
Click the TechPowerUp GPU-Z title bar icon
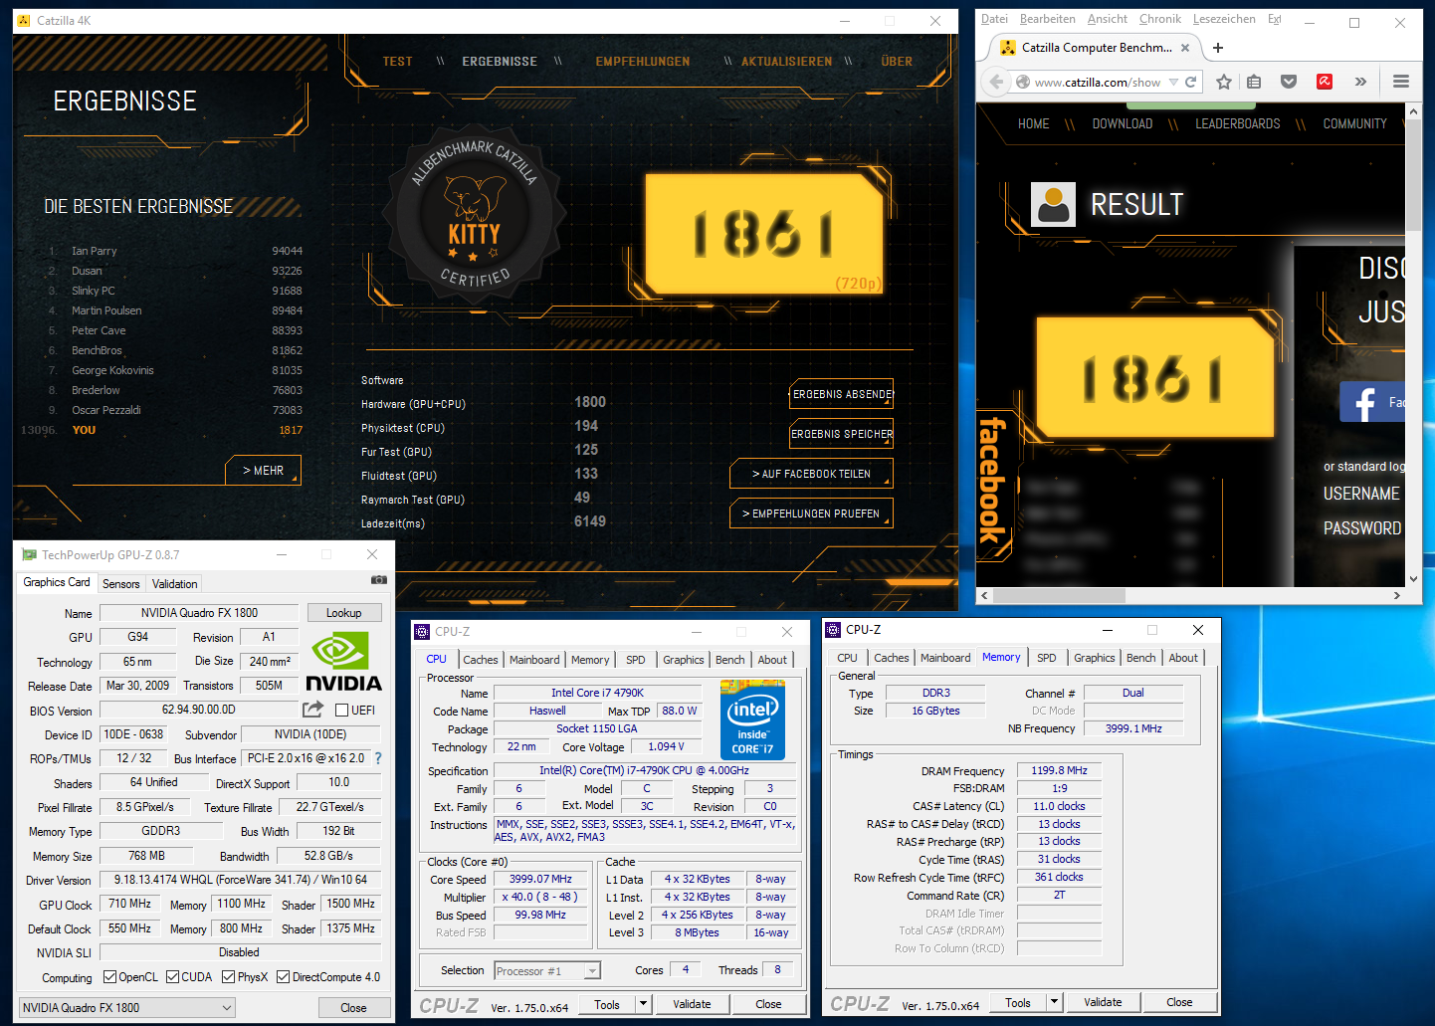[29, 555]
